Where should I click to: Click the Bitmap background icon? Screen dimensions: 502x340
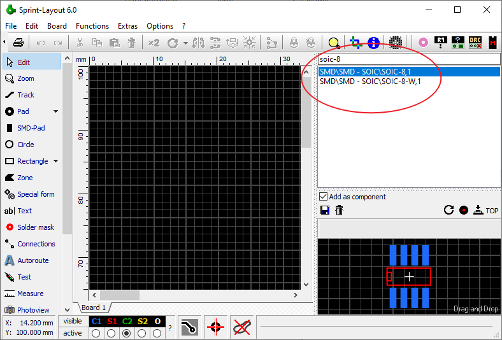coord(396,43)
